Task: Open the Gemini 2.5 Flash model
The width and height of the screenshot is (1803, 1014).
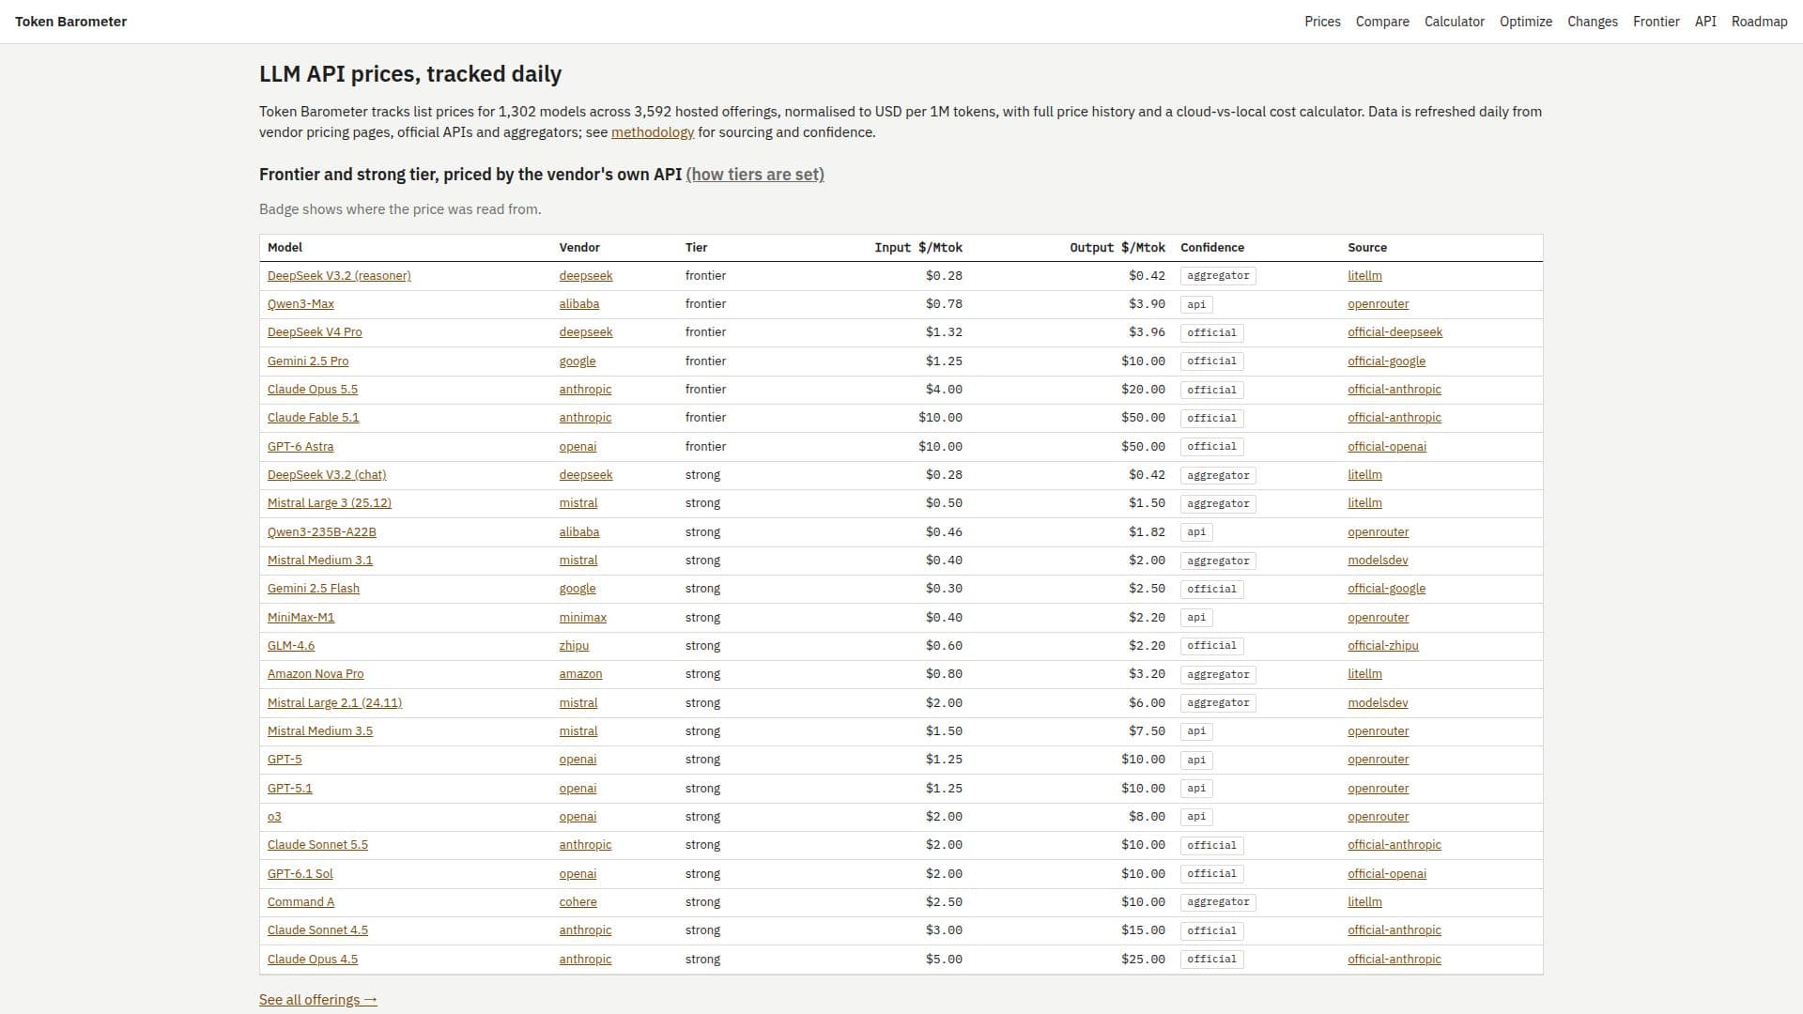Action: click(x=314, y=589)
